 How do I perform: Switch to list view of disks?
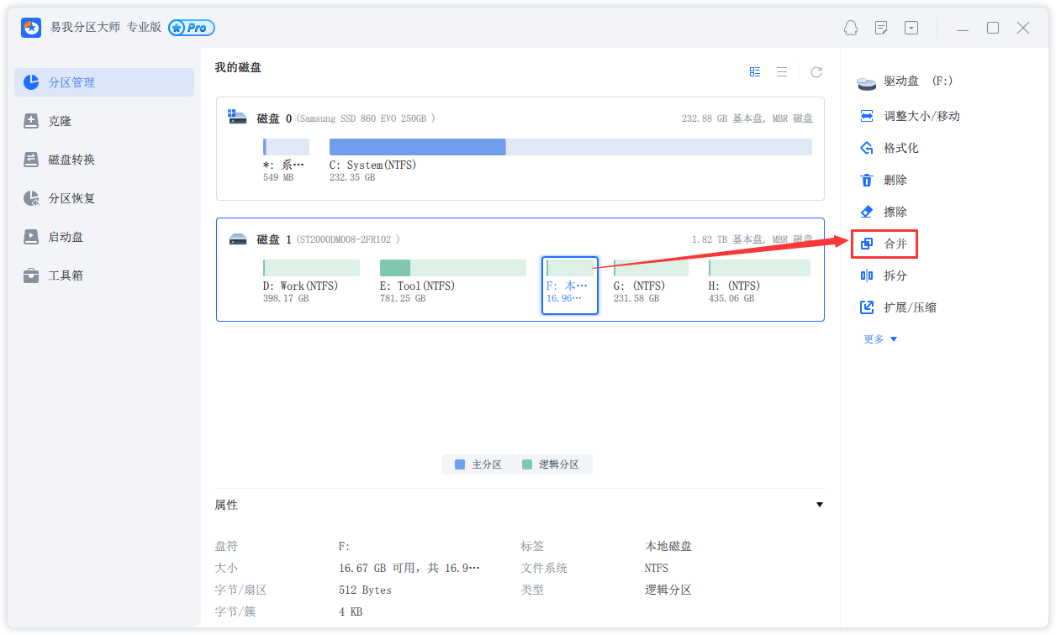pos(781,71)
